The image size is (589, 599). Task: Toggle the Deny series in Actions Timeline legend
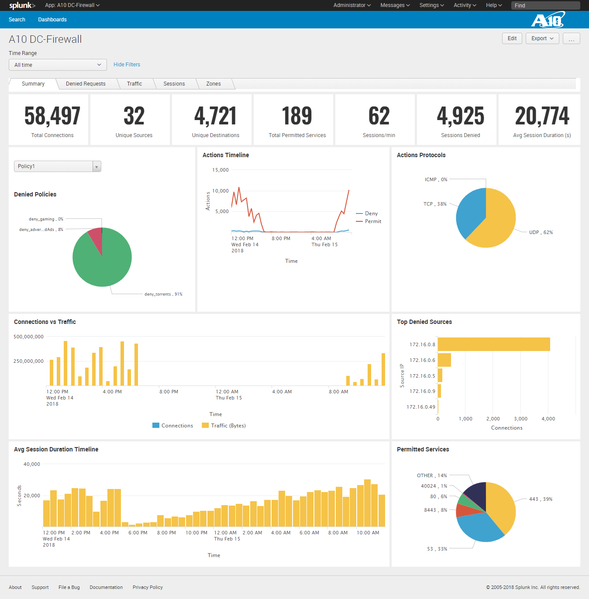pyautogui.click(x=367, y=213)
